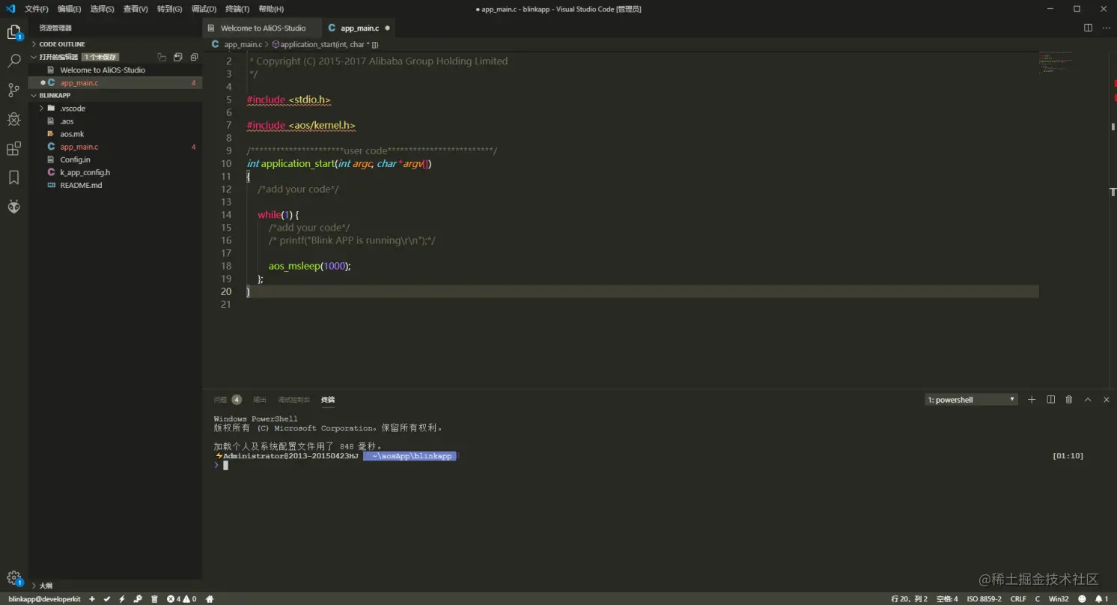Click blinkapp@developerkit in the status bar
This screenshot has width=1117, height=605.
pyautogui.click(x=44, y=599)
